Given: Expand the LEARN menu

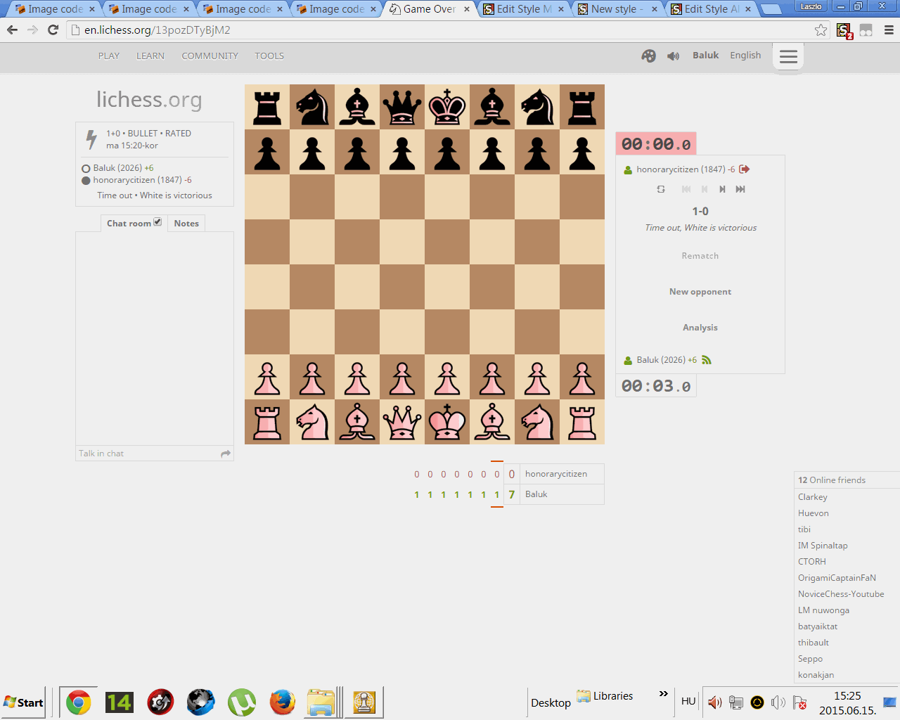Looking at the screenshot, I should click(x=150, y=56).
